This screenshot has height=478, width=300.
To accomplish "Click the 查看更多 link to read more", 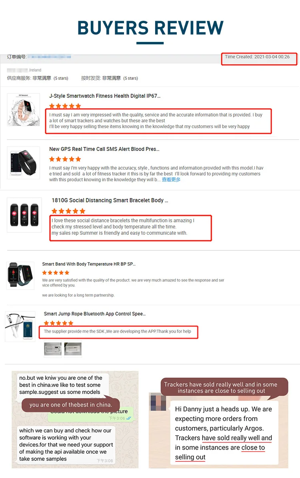I will pyautogui.click(x=171, y=180).
